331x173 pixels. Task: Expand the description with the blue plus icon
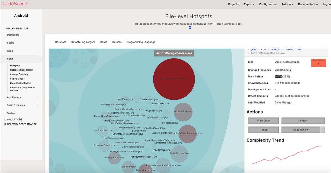coord(190,28)
